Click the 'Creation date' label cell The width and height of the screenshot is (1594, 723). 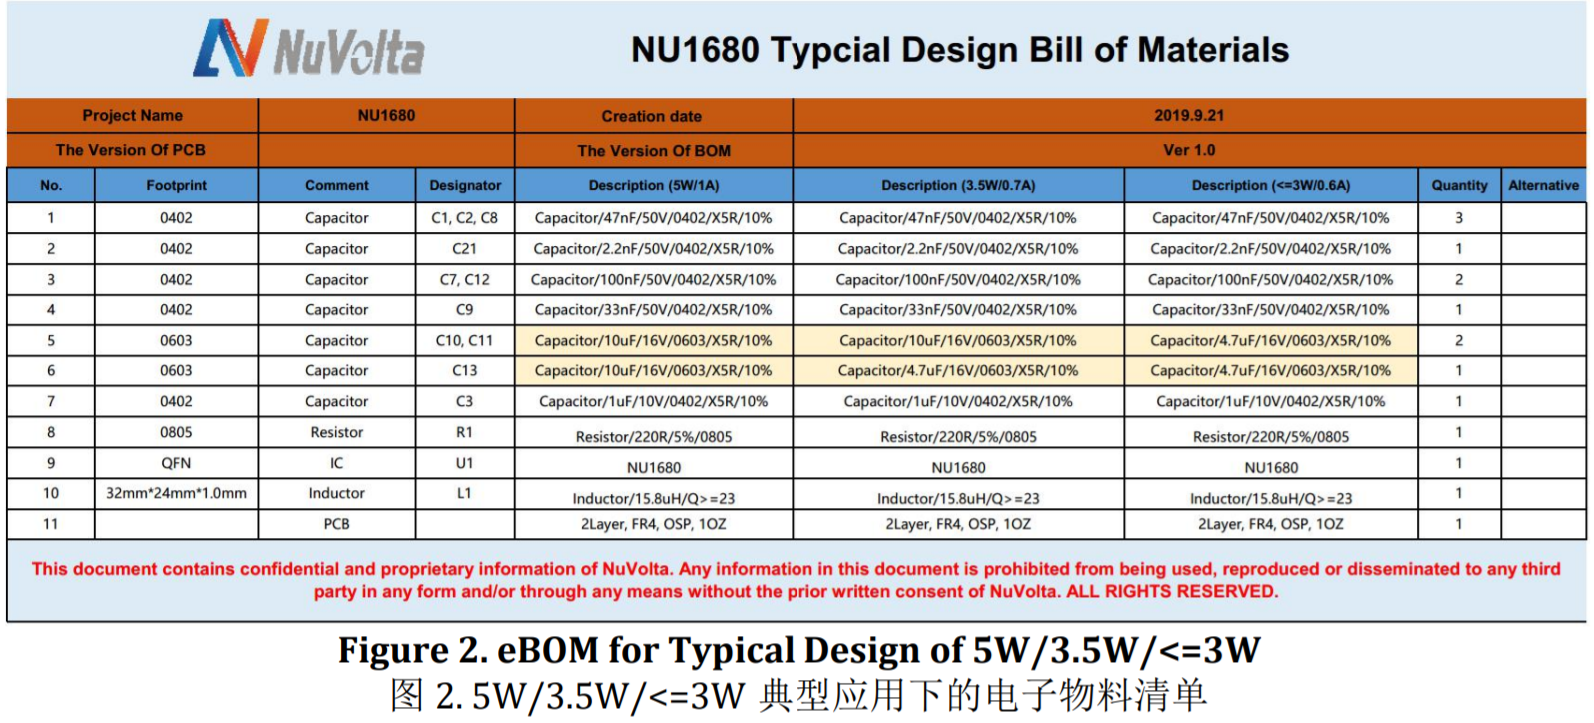[x=652, y=116]
